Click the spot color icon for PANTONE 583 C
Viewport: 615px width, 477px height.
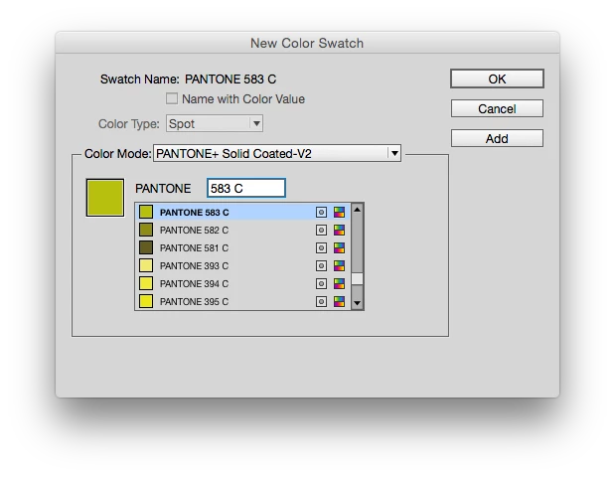[321, 213]
